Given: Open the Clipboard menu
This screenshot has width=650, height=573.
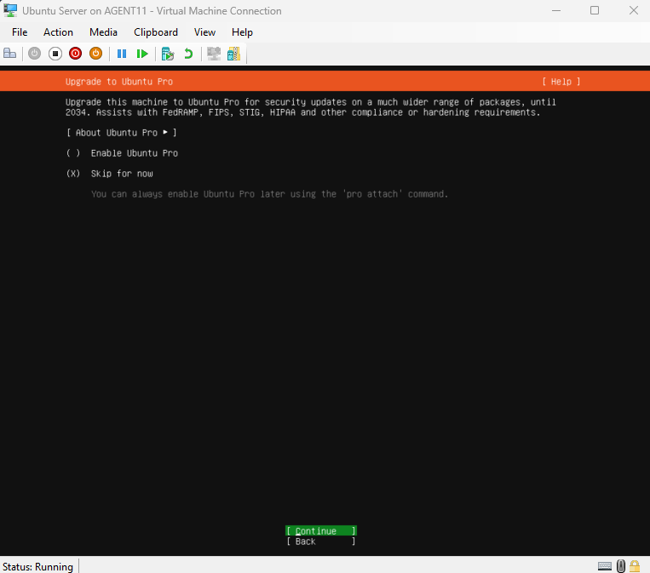Looking at the screenshot, I should (x=156, y=32).
